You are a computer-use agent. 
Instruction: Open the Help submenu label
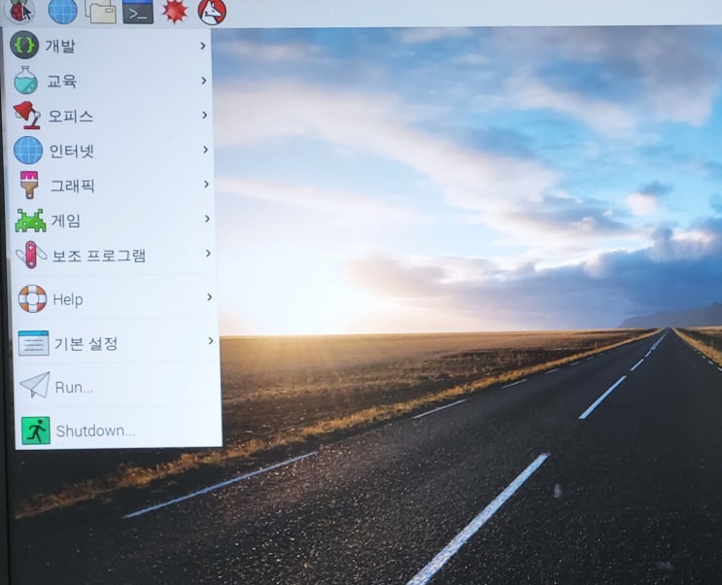68,300
